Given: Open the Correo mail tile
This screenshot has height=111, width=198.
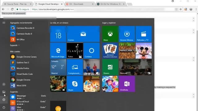Looking at the screenshot, I should (83, 34).
